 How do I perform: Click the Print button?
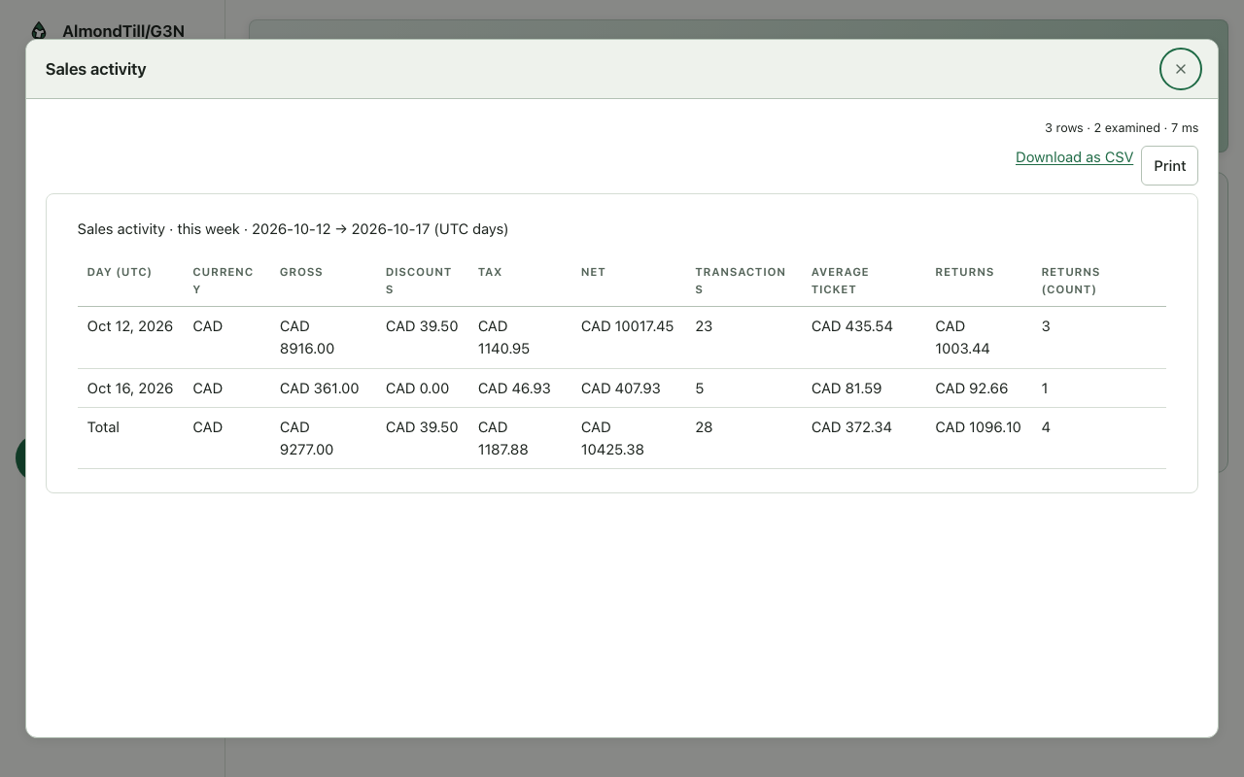coord(1169,165)
